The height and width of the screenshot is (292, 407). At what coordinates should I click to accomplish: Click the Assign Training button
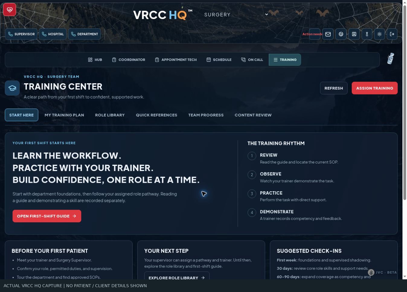tap(375, 88)
